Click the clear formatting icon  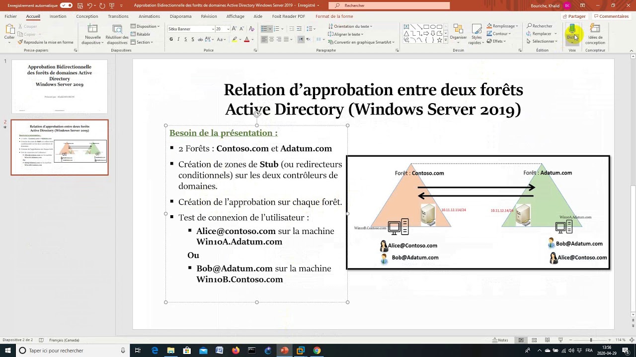pos(252,29)
